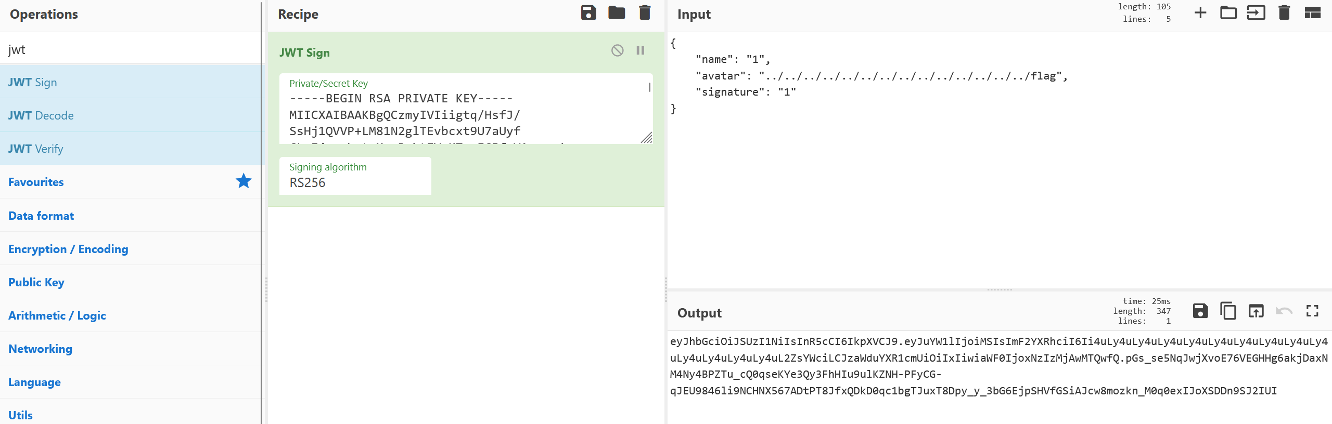Set breakpoint on JWT Sign operation

(x=641, y=50)
